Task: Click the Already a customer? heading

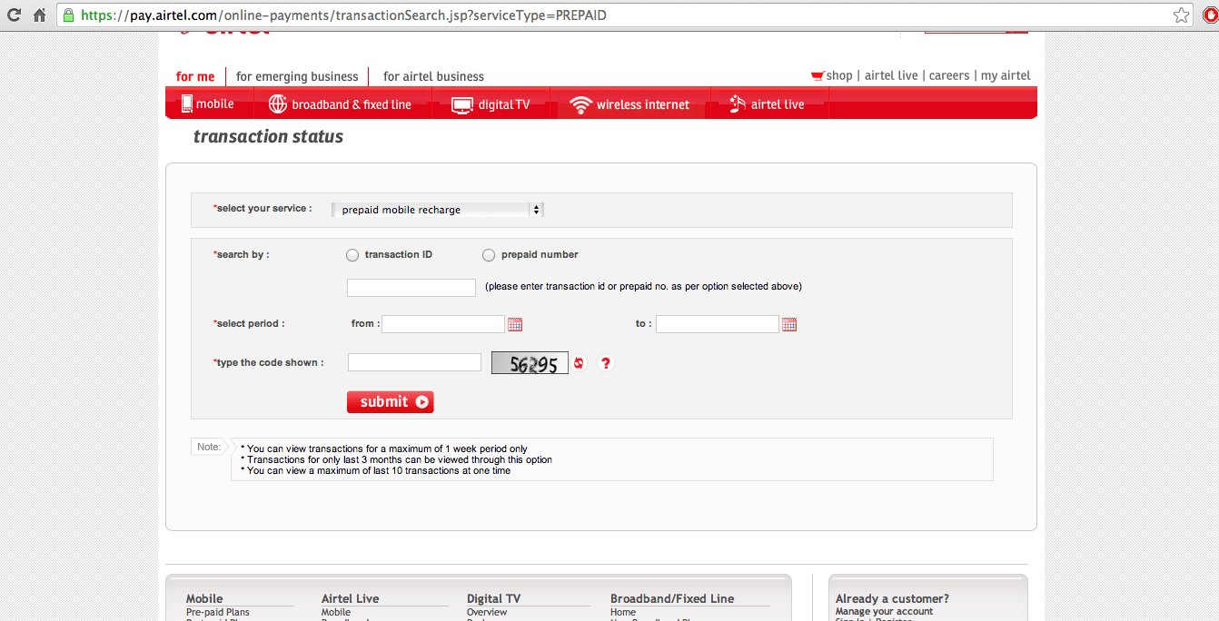Action: [x=892, y=598]
